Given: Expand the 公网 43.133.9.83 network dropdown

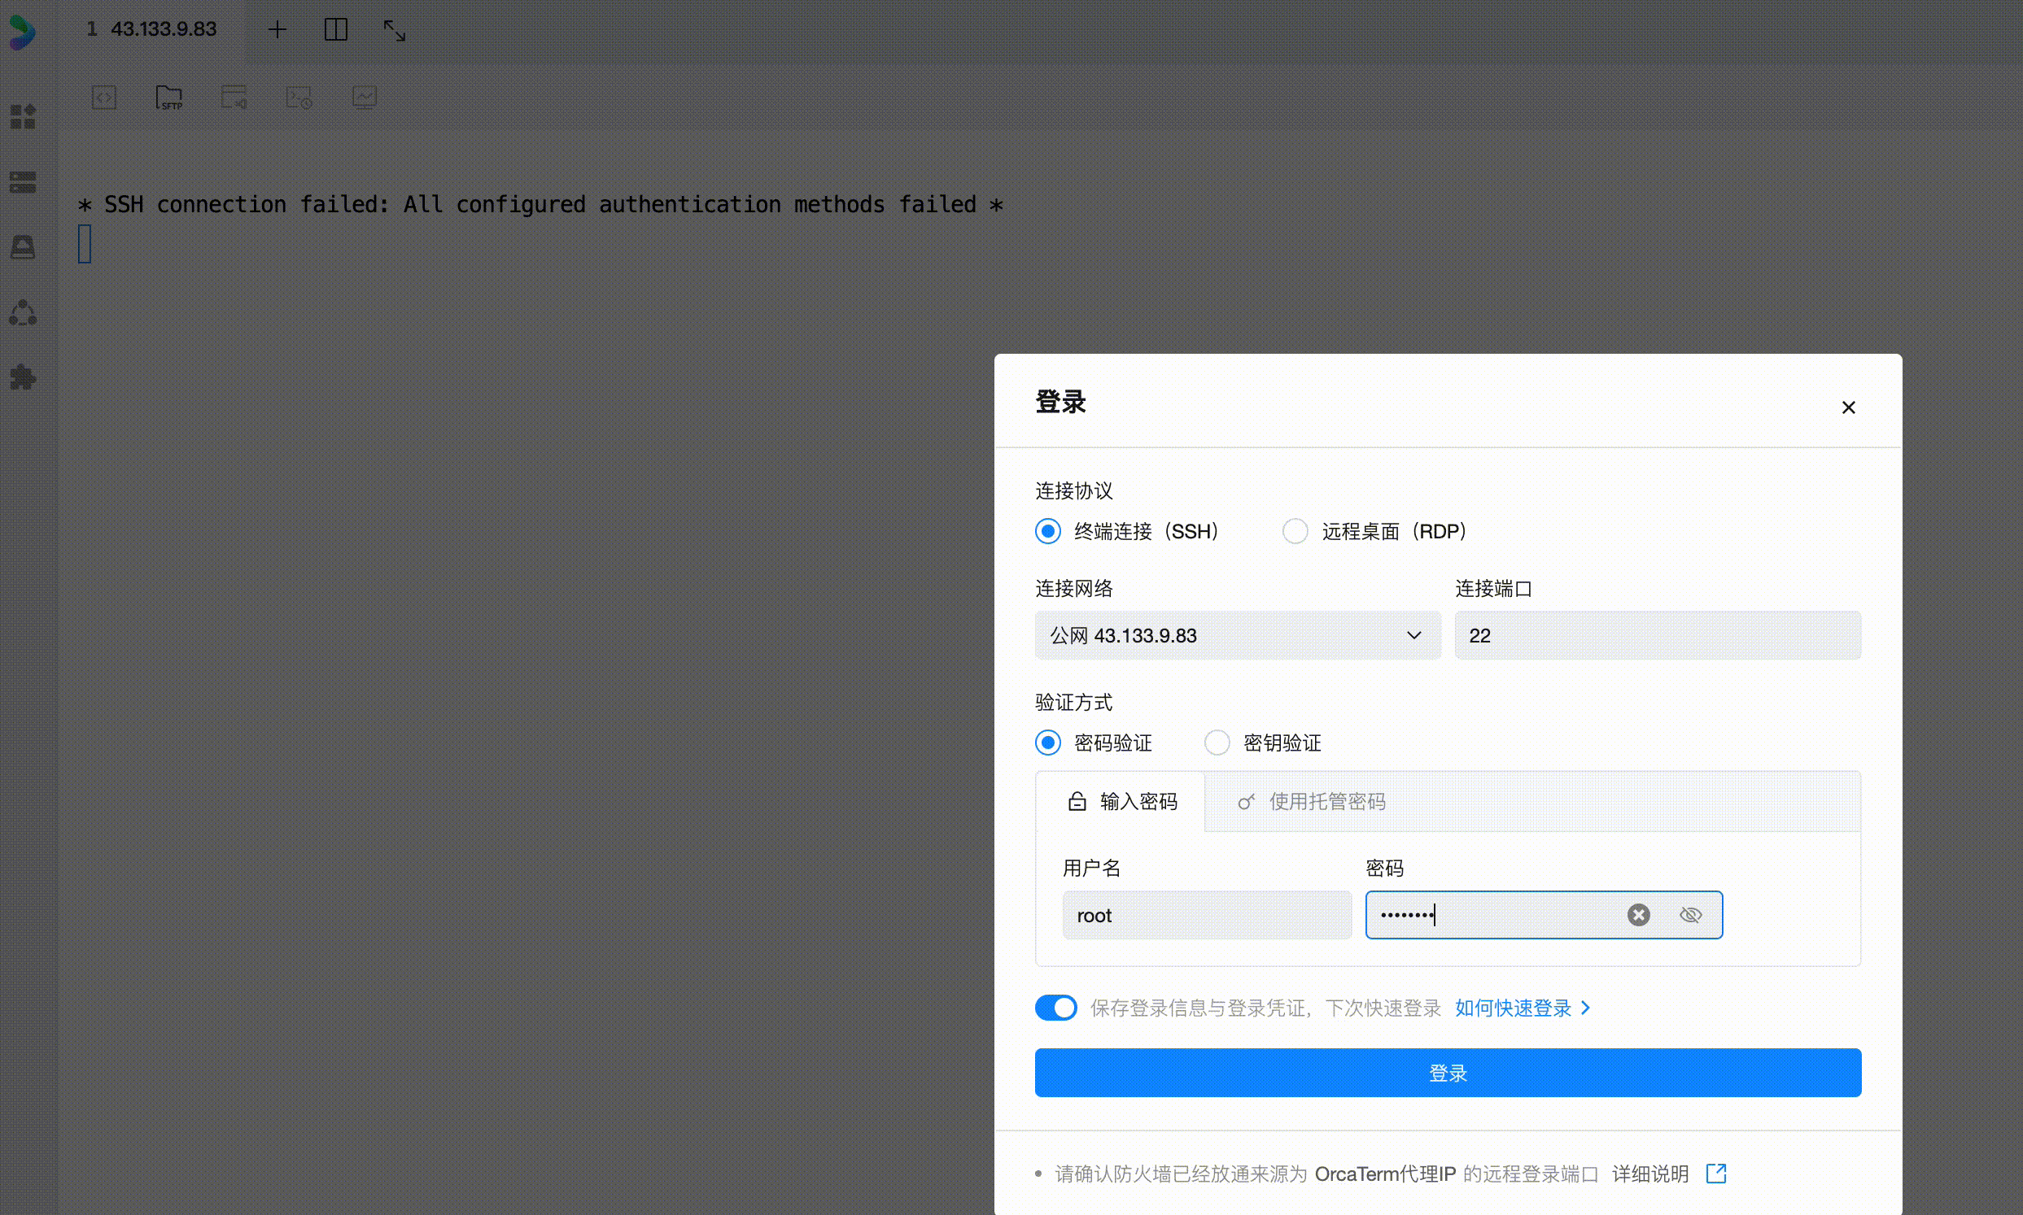Looking at the screenshot, I should click(1237, 635).
